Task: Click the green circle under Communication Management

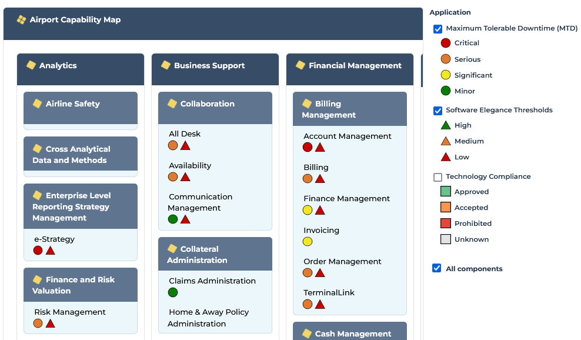Action: pyautogui.click(x=173, y=219)
